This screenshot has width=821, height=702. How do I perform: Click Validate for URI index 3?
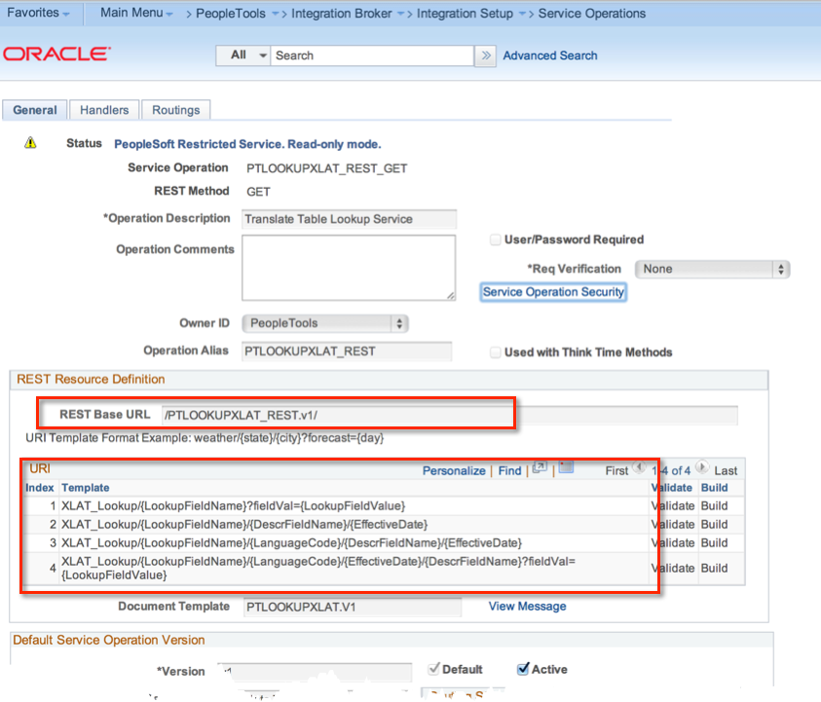click(673, 543)
